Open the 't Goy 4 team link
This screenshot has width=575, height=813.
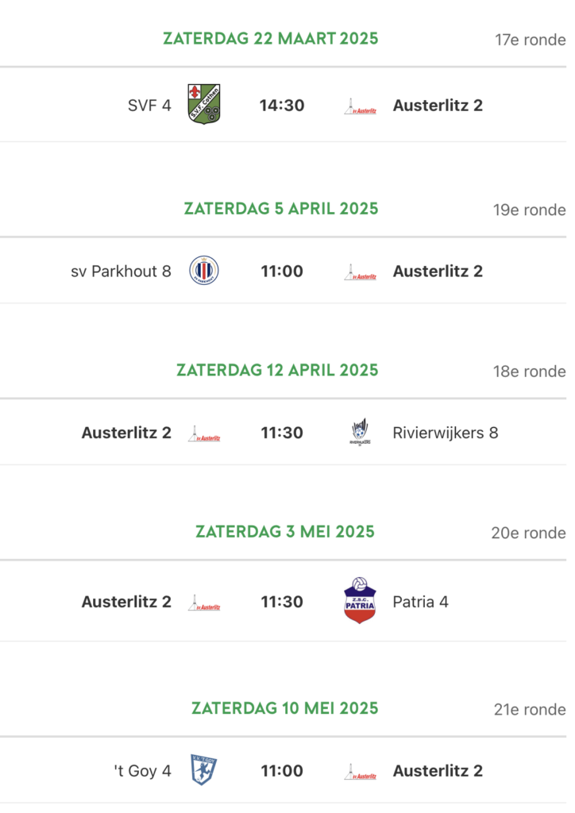tap(142, 770)
